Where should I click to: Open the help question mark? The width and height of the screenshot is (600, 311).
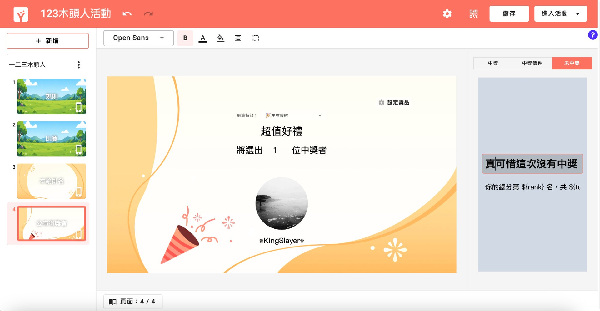point(592,35)
